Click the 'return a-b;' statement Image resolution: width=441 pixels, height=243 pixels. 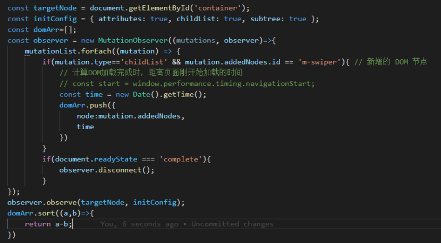click(x=48, y=224)
